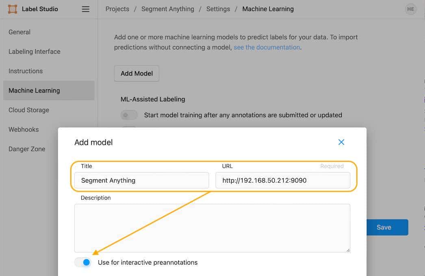The height and width of the screenshot is (276, 425).
Task: Click the Add Model button
Action: click(x=137, y=74)
